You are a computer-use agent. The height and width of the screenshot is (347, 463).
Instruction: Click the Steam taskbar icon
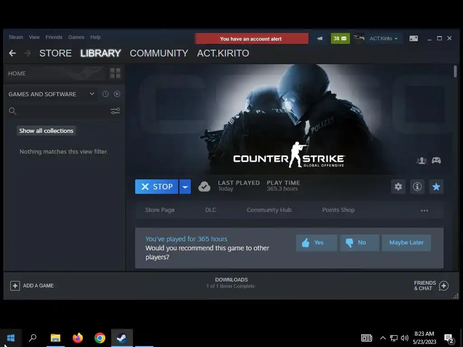click(122, 338)
